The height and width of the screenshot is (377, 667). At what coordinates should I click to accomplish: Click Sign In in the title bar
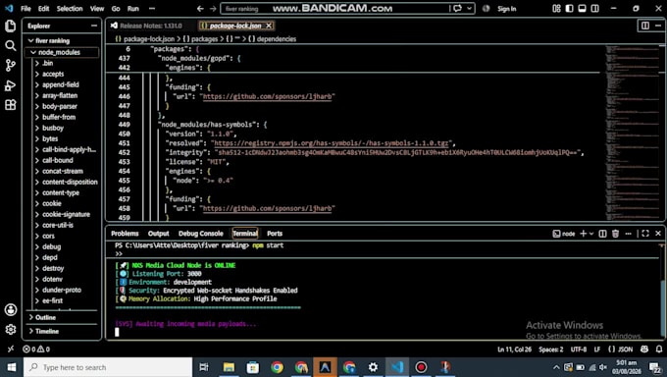(x=507, y=9)
